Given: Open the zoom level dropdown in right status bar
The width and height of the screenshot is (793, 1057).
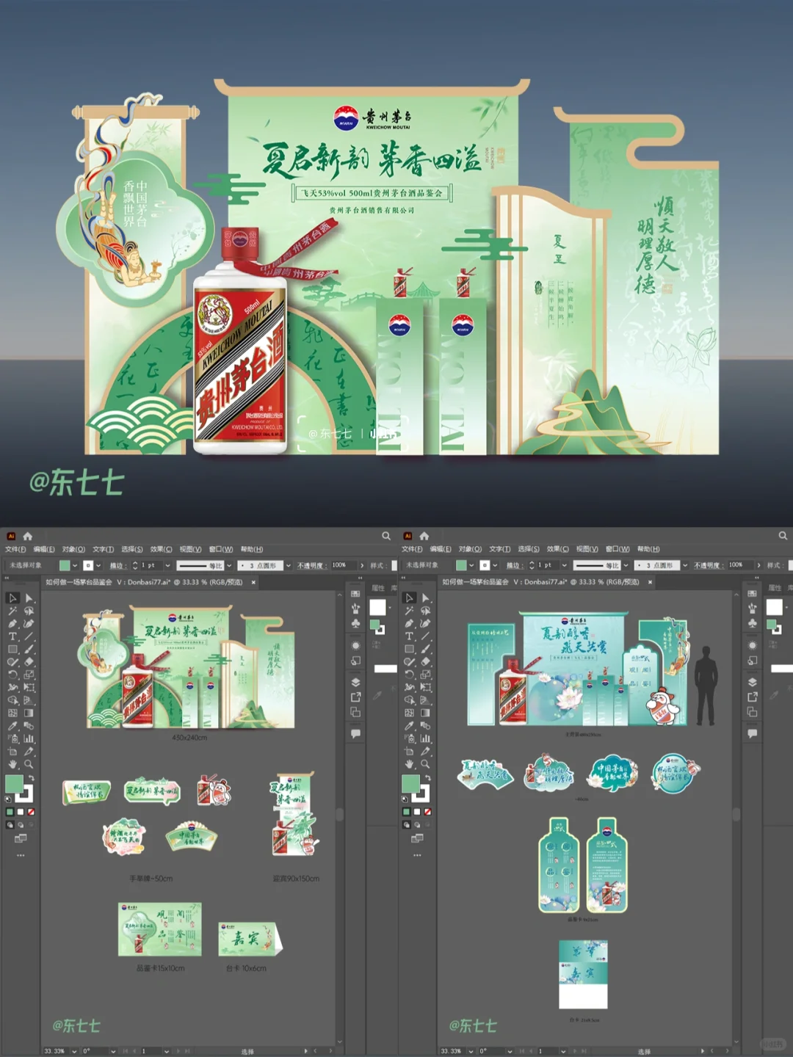Looking at the screenshot, I should point(471,1051).
